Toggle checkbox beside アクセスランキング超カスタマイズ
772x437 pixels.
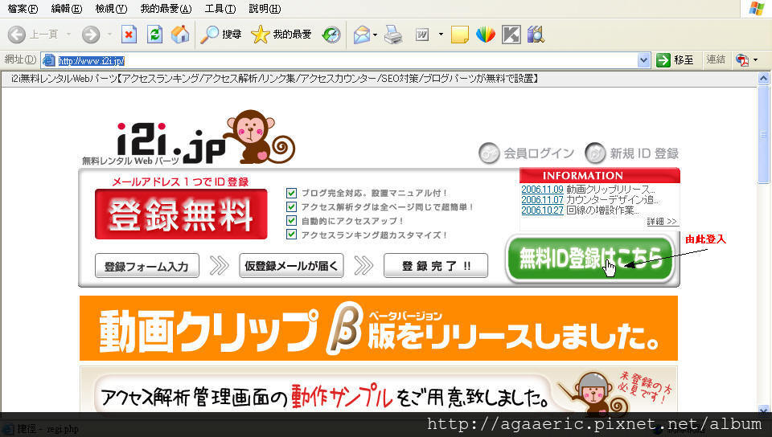[291, 235]
